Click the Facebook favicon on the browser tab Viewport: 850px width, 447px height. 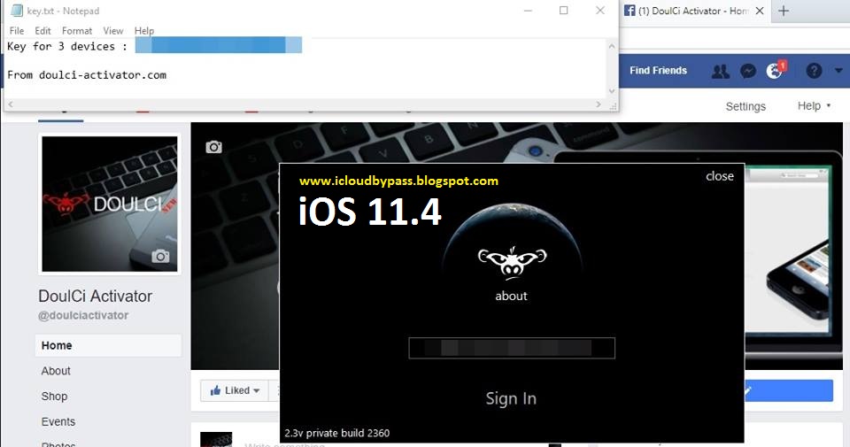(630, 11)
